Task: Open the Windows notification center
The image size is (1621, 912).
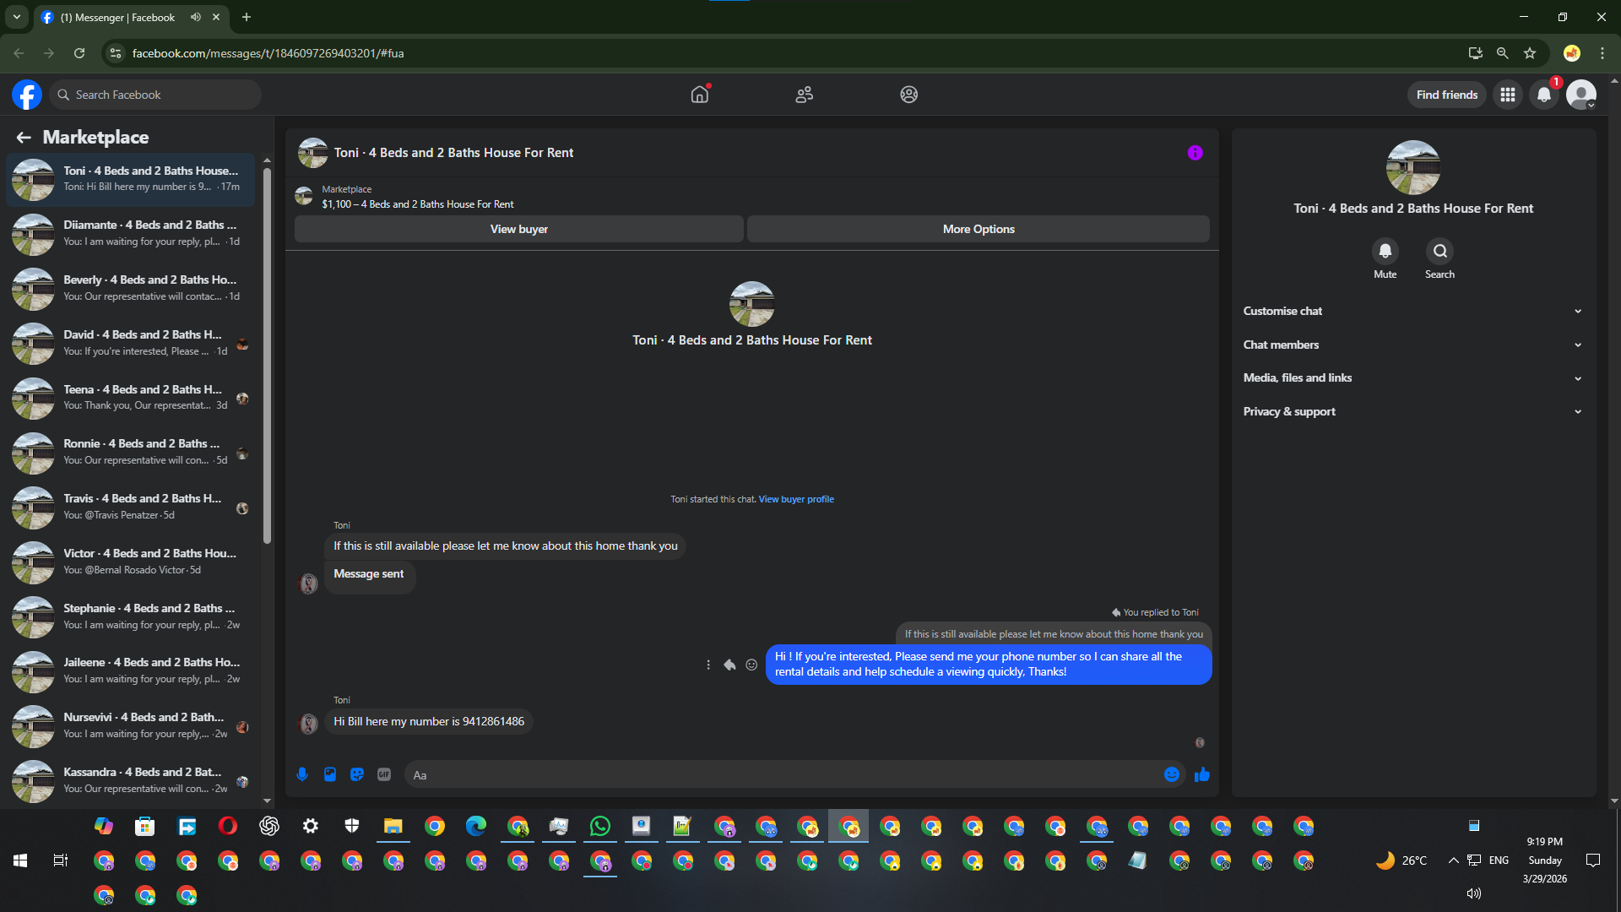Action: (x=1593, y=860)
